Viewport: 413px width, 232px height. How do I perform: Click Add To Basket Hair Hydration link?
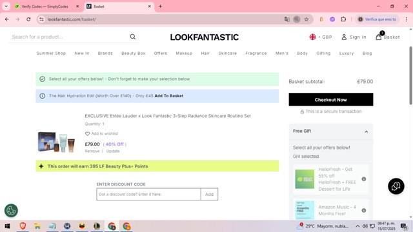[169, 96]
